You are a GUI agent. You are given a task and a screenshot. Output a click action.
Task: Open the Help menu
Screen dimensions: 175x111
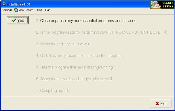pos(40,10)
